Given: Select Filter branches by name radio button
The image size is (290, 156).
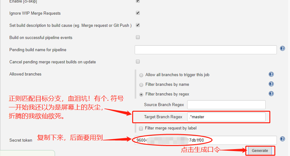Looking at the screenshot, I should [x=141, y=85].
